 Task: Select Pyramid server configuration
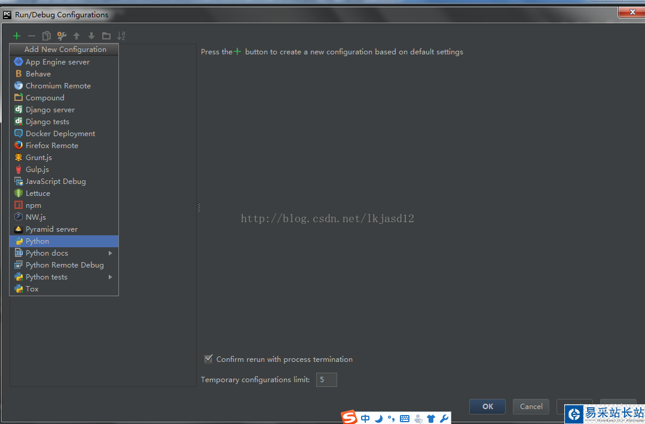coord(64,229)
